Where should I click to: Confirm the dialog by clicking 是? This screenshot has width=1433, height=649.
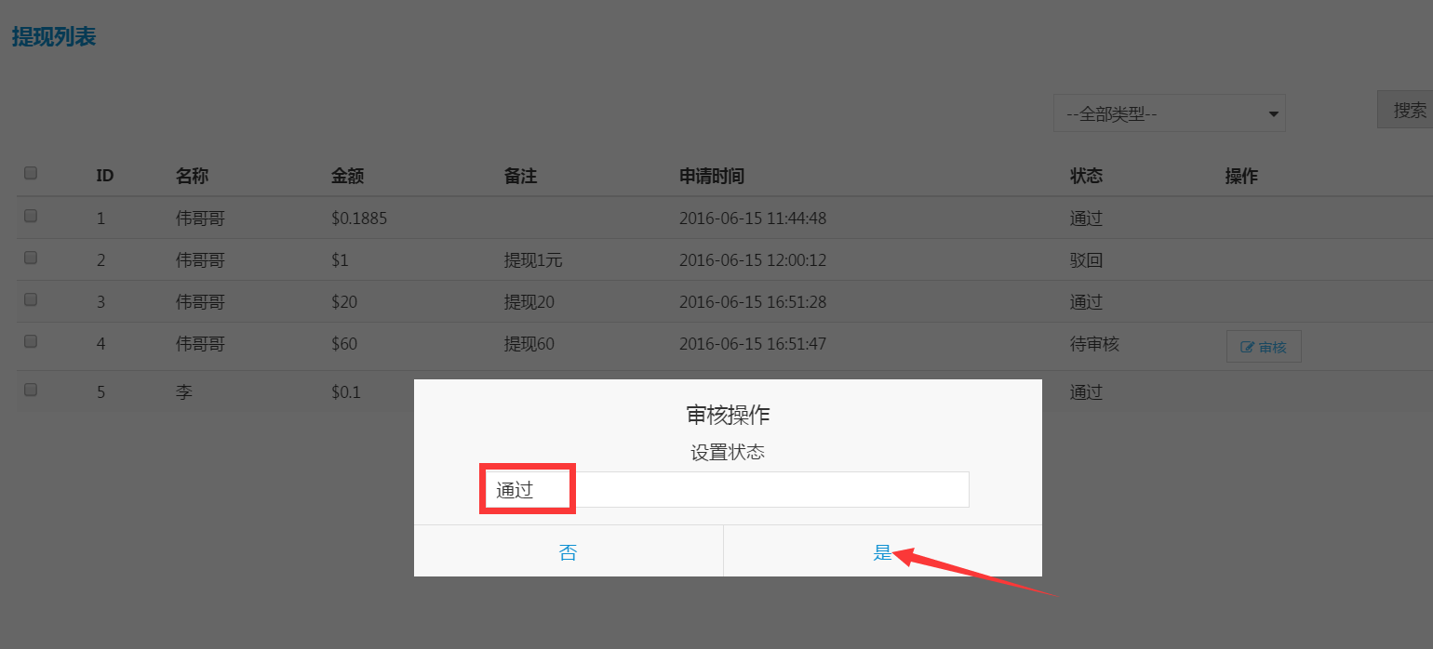click(x=882, y=551)
